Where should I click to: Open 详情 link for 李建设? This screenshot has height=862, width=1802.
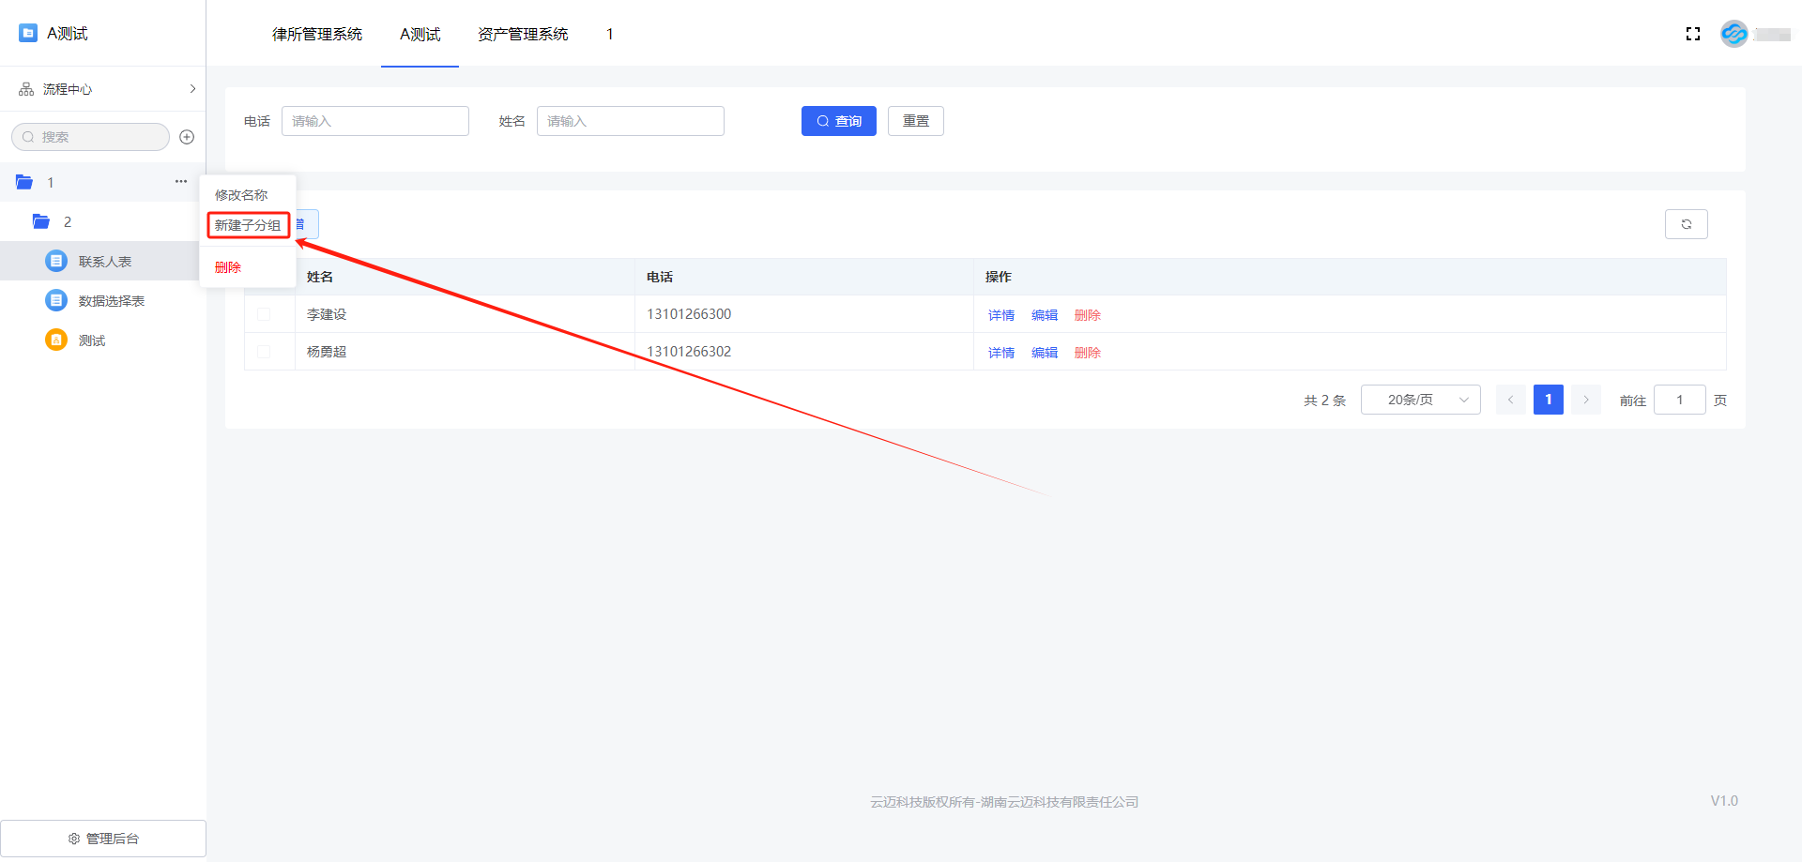click(x=1000, y=315)
